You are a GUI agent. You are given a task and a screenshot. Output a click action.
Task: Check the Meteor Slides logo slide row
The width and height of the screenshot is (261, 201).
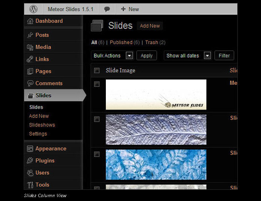pos(97,84)
